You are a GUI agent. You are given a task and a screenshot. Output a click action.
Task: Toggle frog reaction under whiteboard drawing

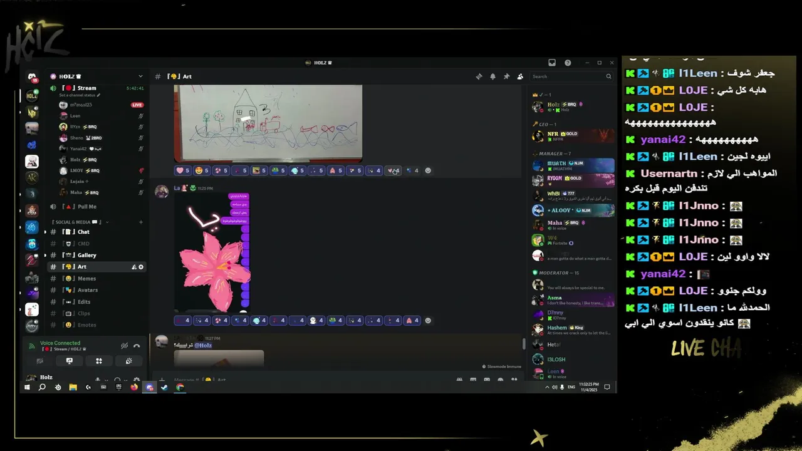(279, 170)
